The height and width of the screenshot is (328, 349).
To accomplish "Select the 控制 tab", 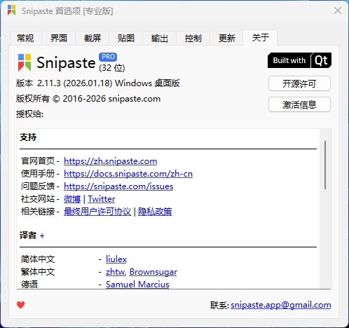I will pos(193,38).
